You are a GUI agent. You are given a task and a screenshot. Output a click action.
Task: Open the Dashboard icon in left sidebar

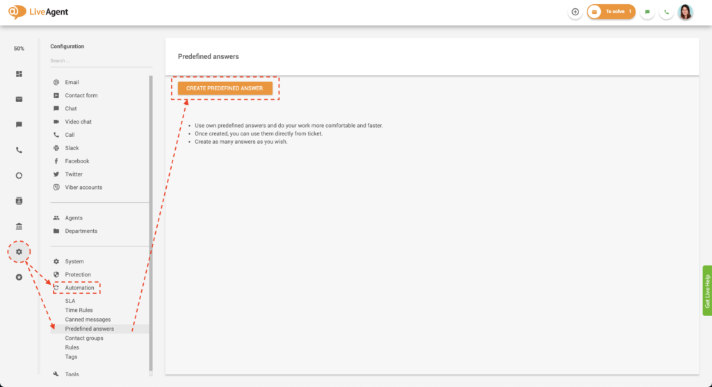coord(19,74)
